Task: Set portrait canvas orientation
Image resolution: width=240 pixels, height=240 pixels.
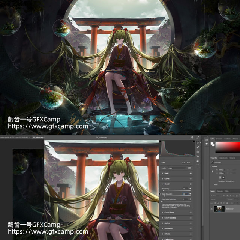Action: (x=220, y=177)
